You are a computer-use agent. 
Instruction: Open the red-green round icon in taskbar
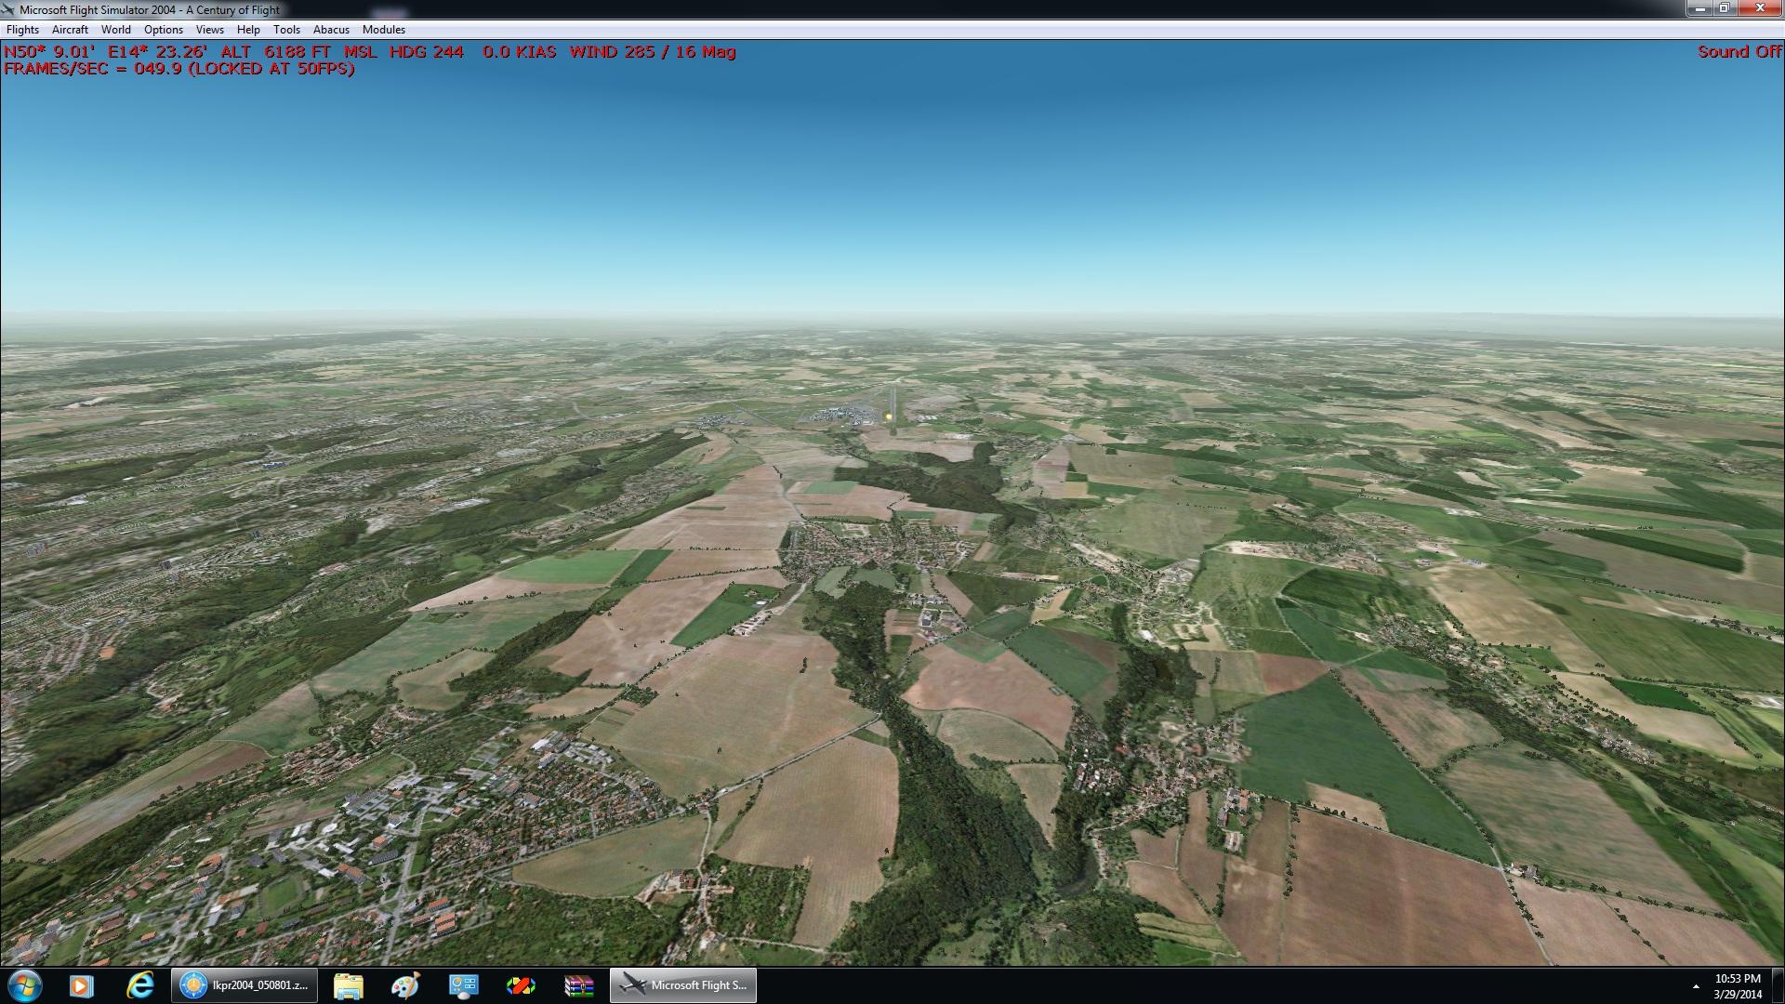click(x=521, y=985)
